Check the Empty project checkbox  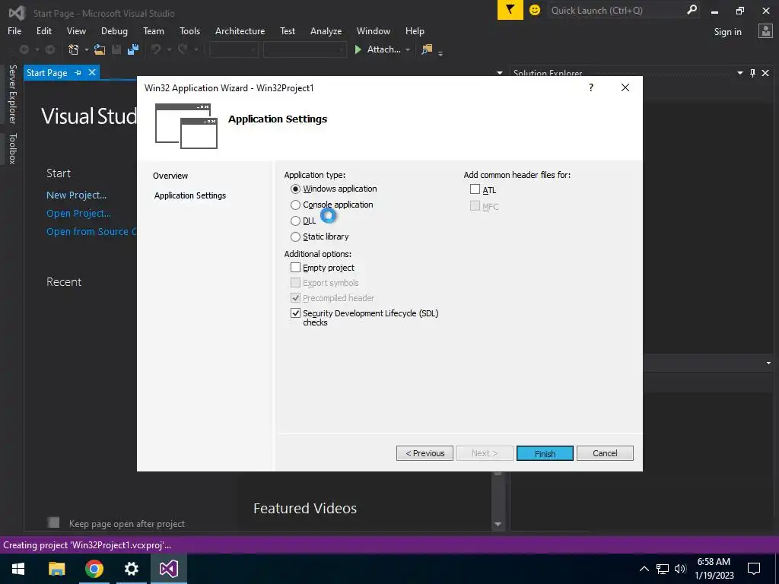[296, 268]
